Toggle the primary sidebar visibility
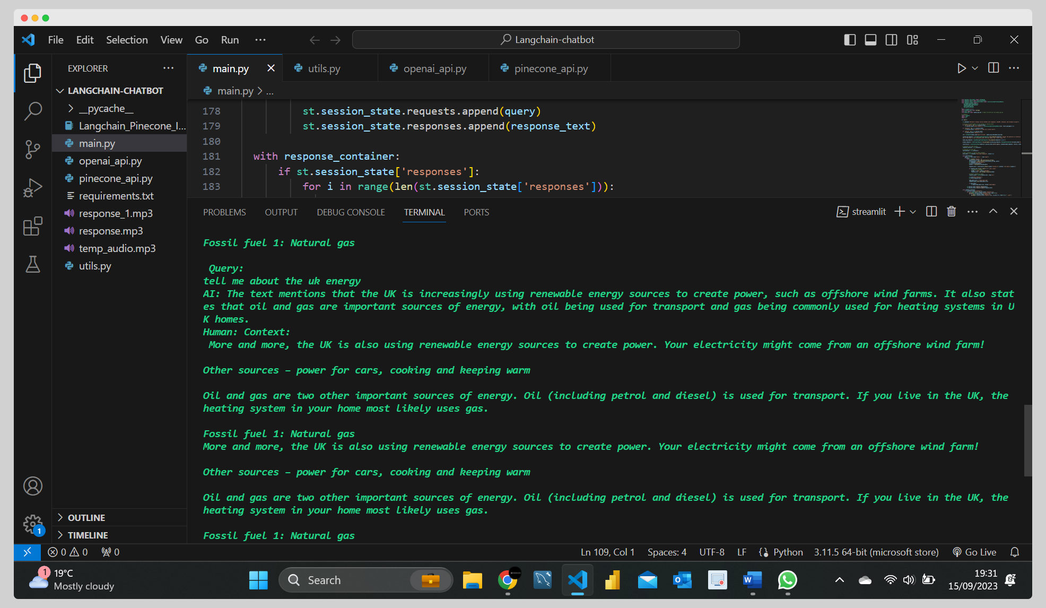Viewport: 1046px width, 608px height. coord(849,39)
